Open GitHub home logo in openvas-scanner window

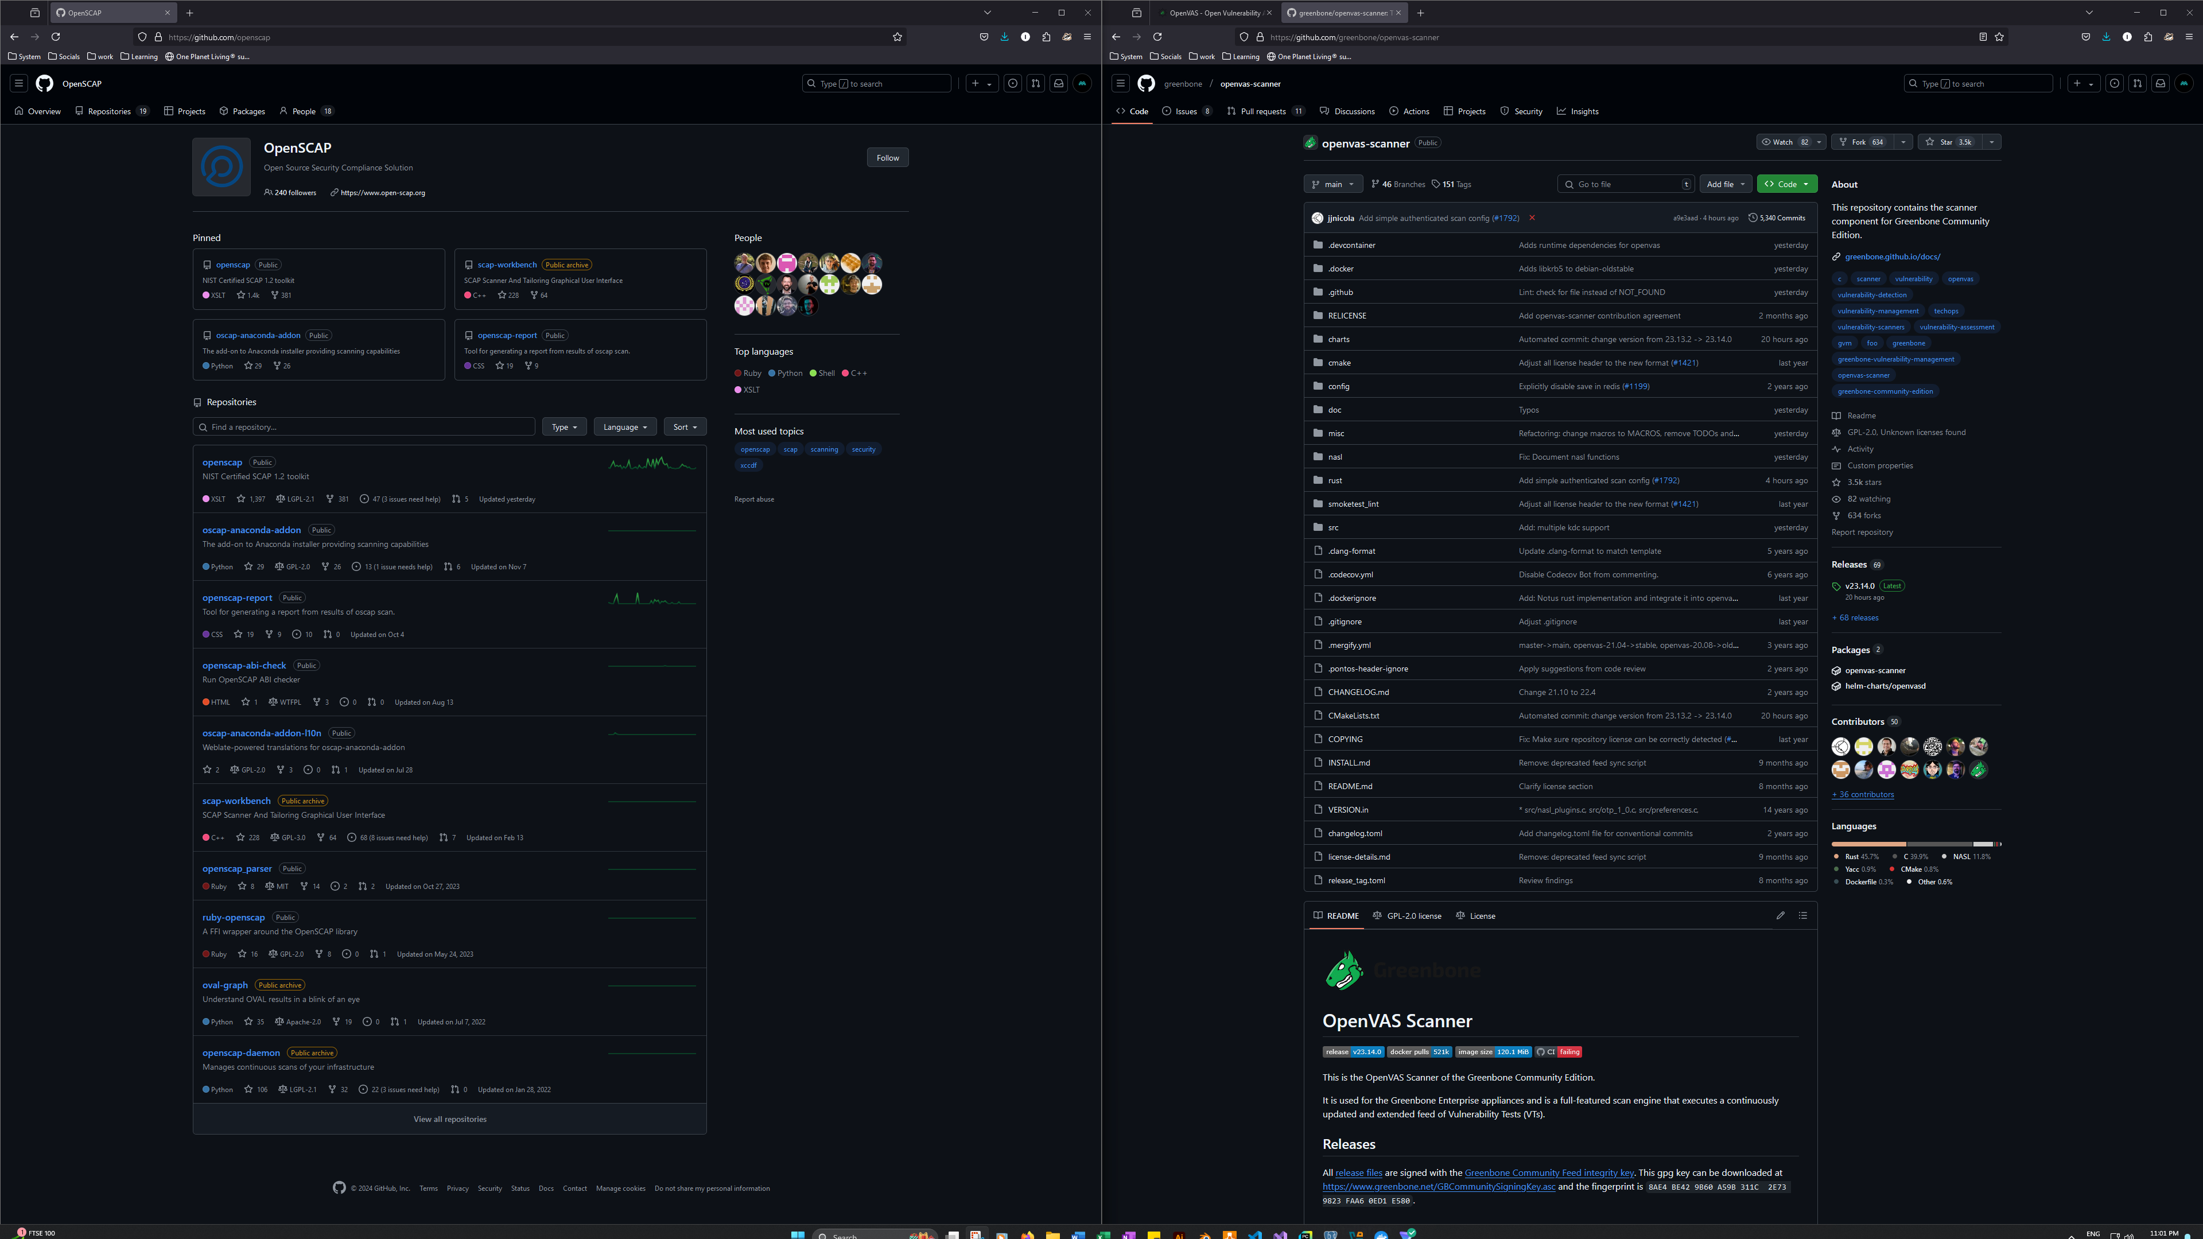(x=1146, y=83)
